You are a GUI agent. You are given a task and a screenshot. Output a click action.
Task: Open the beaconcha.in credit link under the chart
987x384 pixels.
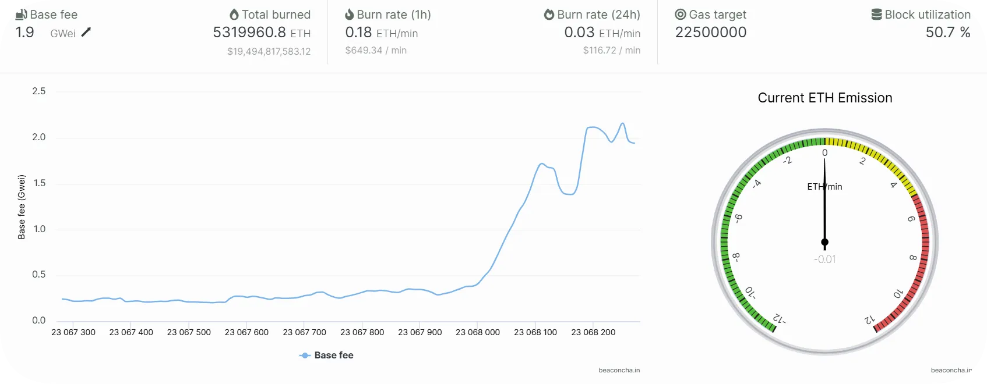pos(619,370)
